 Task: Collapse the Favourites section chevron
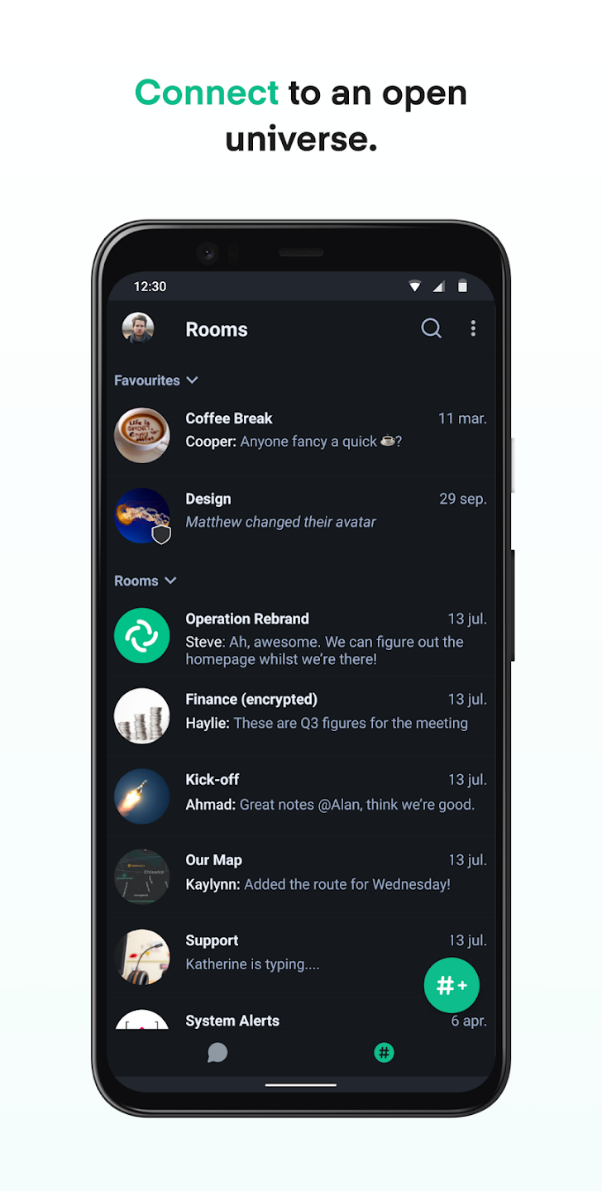[192, 380]
